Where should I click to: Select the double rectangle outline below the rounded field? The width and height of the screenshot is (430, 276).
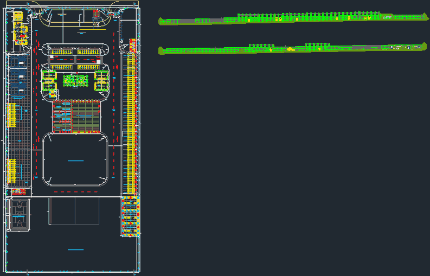pos(74,211)
